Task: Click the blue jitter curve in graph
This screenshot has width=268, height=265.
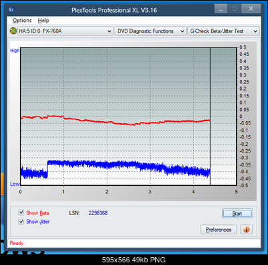Action: (115, 165)
